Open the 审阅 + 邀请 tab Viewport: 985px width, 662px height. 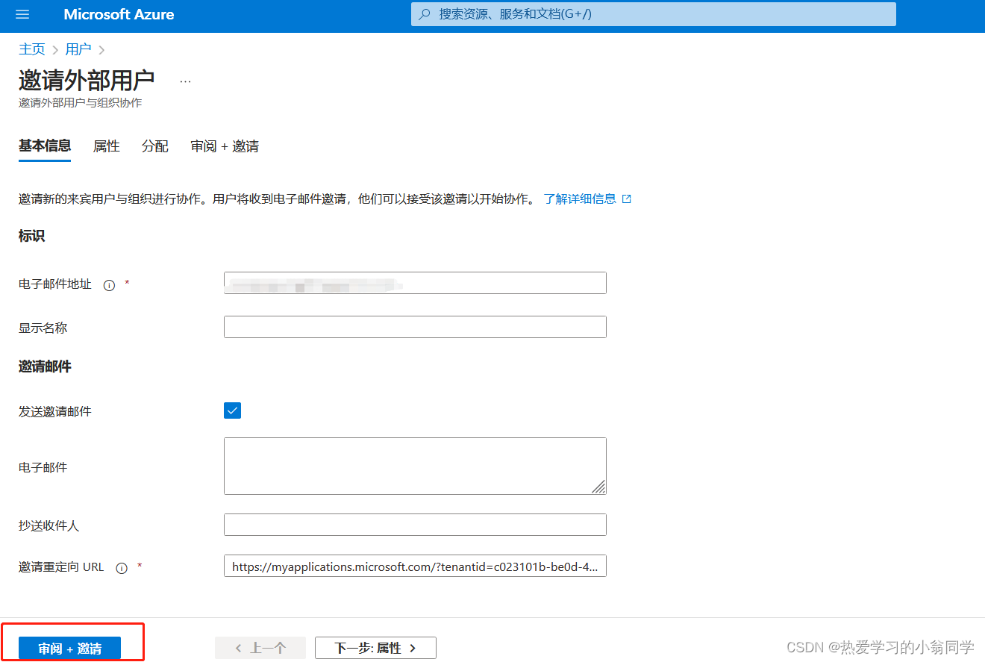[x=225, y=146]
